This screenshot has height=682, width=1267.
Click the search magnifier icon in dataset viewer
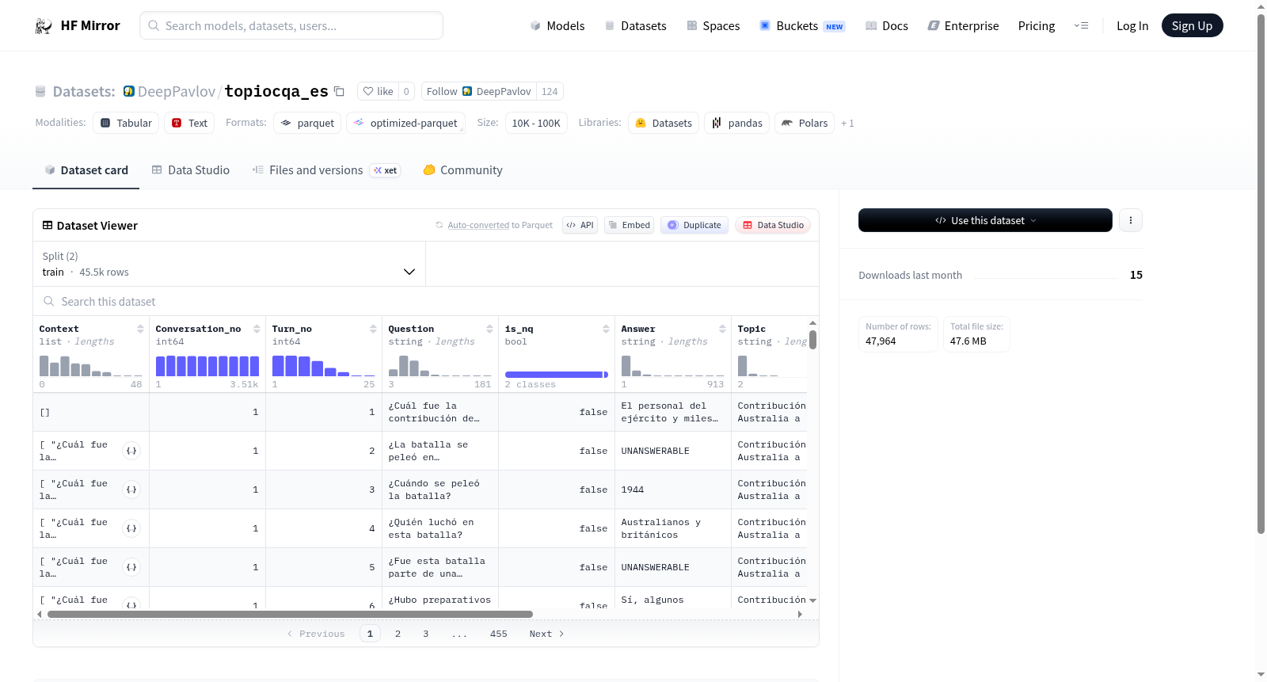point(49,302)
